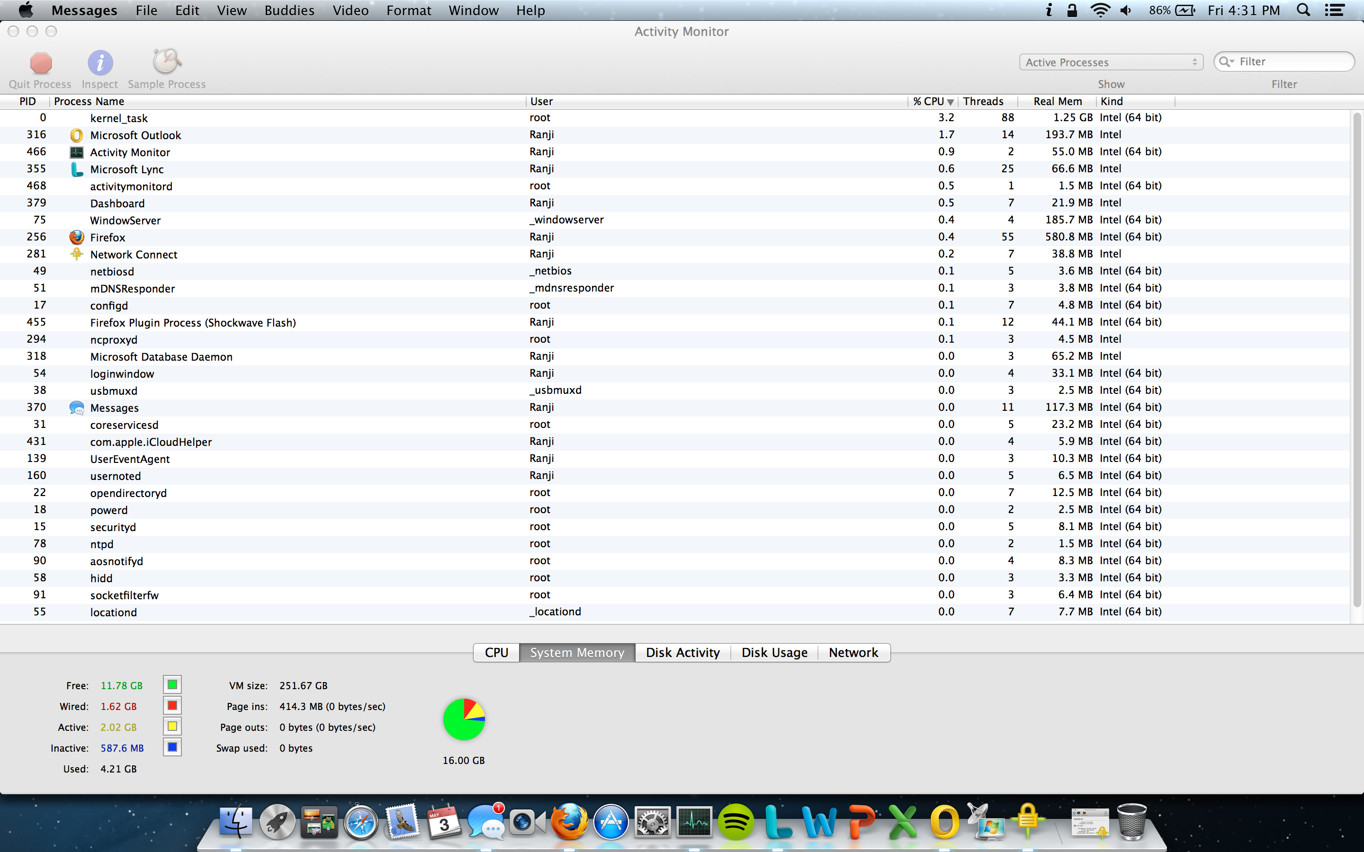Open the Buddies menu
1364x852 pixels.
tap(289, 10)
